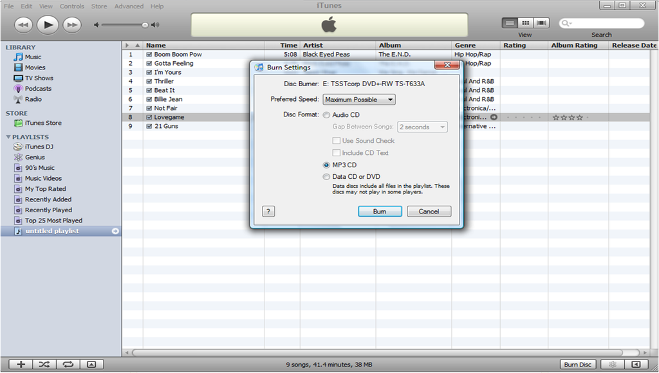Choose the Audio CD disc format
Screen dimensions: 659x373
coord(328,116)
